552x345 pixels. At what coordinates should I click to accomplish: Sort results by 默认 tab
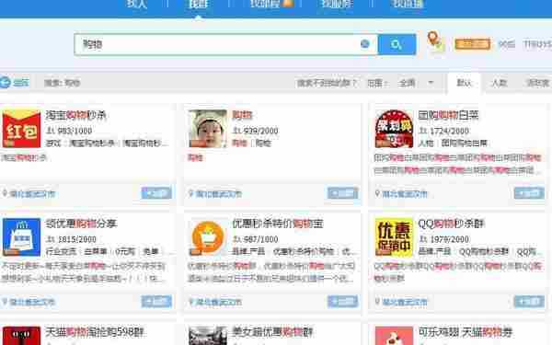click(464, 83)
